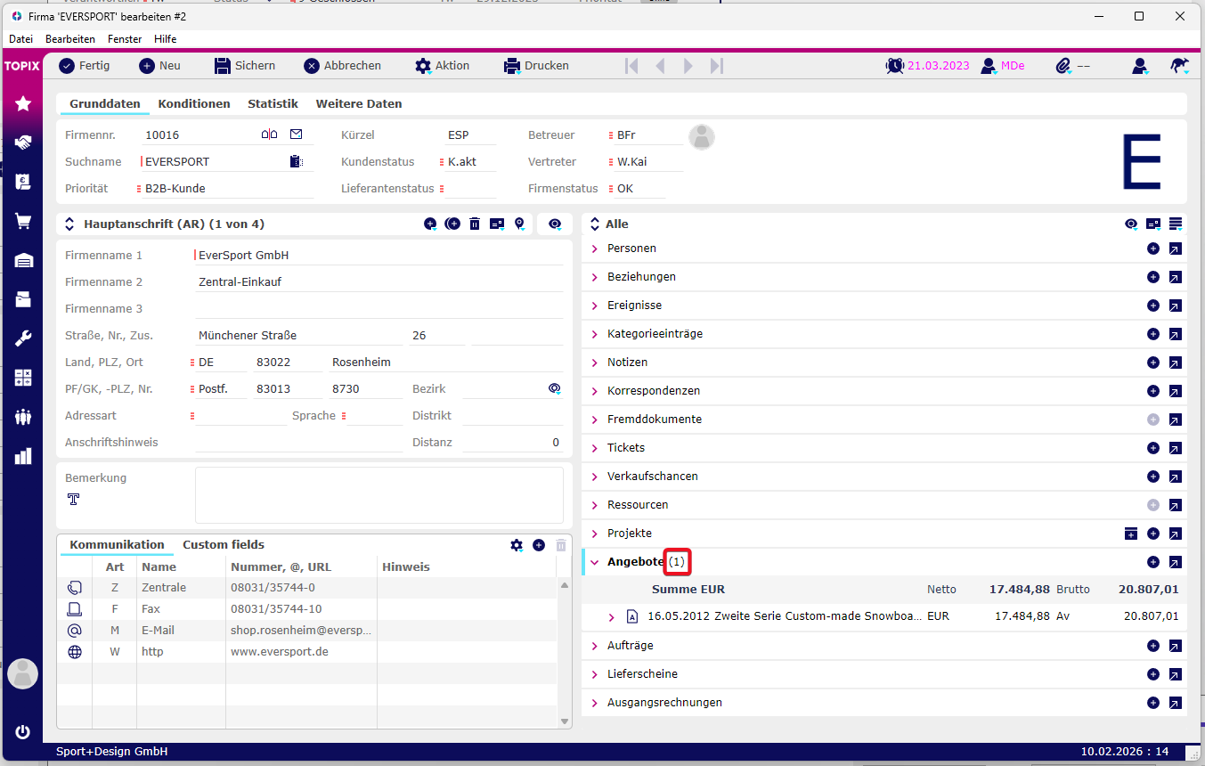Add a new Kommunikation entry with plus icon
The image size is (1205, 766).
(539, 545)
